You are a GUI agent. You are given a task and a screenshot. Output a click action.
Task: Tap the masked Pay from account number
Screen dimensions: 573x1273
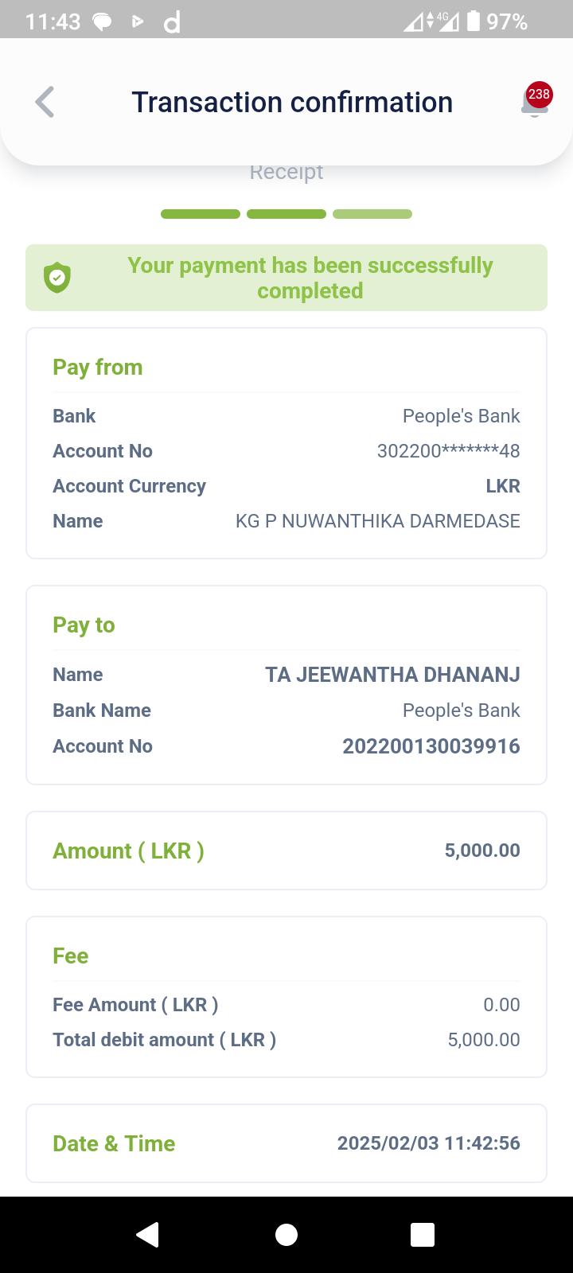[x=448, y=451]
